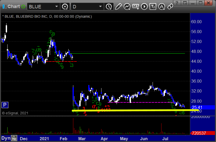Click the green circle status indicator
Screen dimensions: 216x142
[x=23, y=7]
